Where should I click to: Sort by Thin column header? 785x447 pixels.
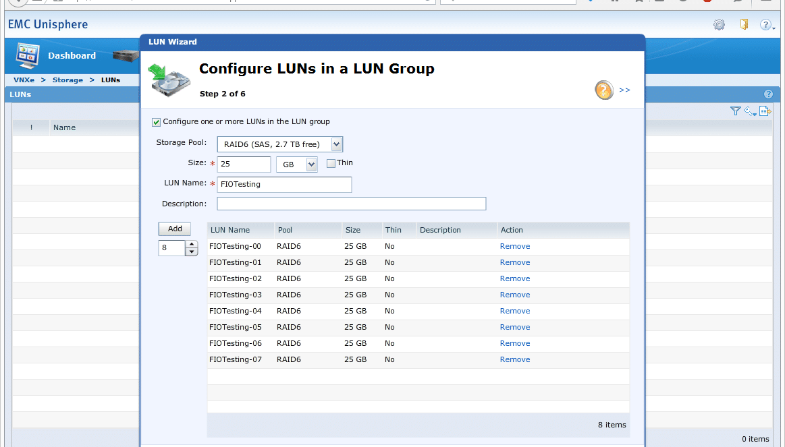[x=399, y=230]
